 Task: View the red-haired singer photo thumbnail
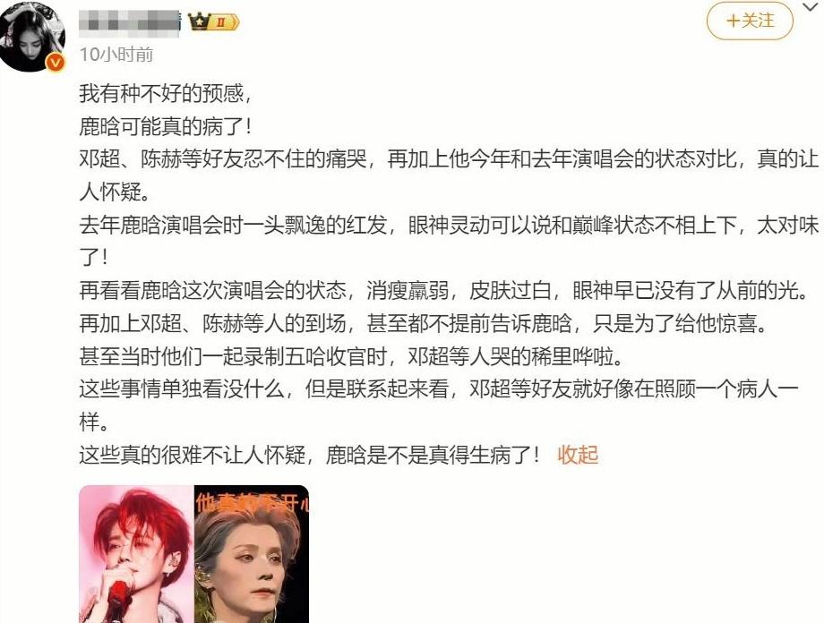pyautogui.click(x=136, y=554)
